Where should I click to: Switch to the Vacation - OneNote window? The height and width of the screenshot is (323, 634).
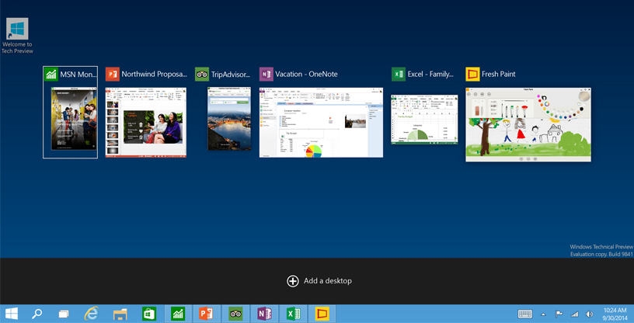[321, 123]
